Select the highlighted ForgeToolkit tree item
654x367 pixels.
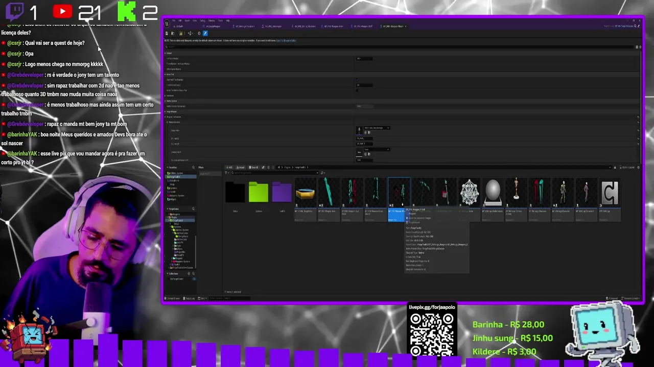(x=180, y=220)
